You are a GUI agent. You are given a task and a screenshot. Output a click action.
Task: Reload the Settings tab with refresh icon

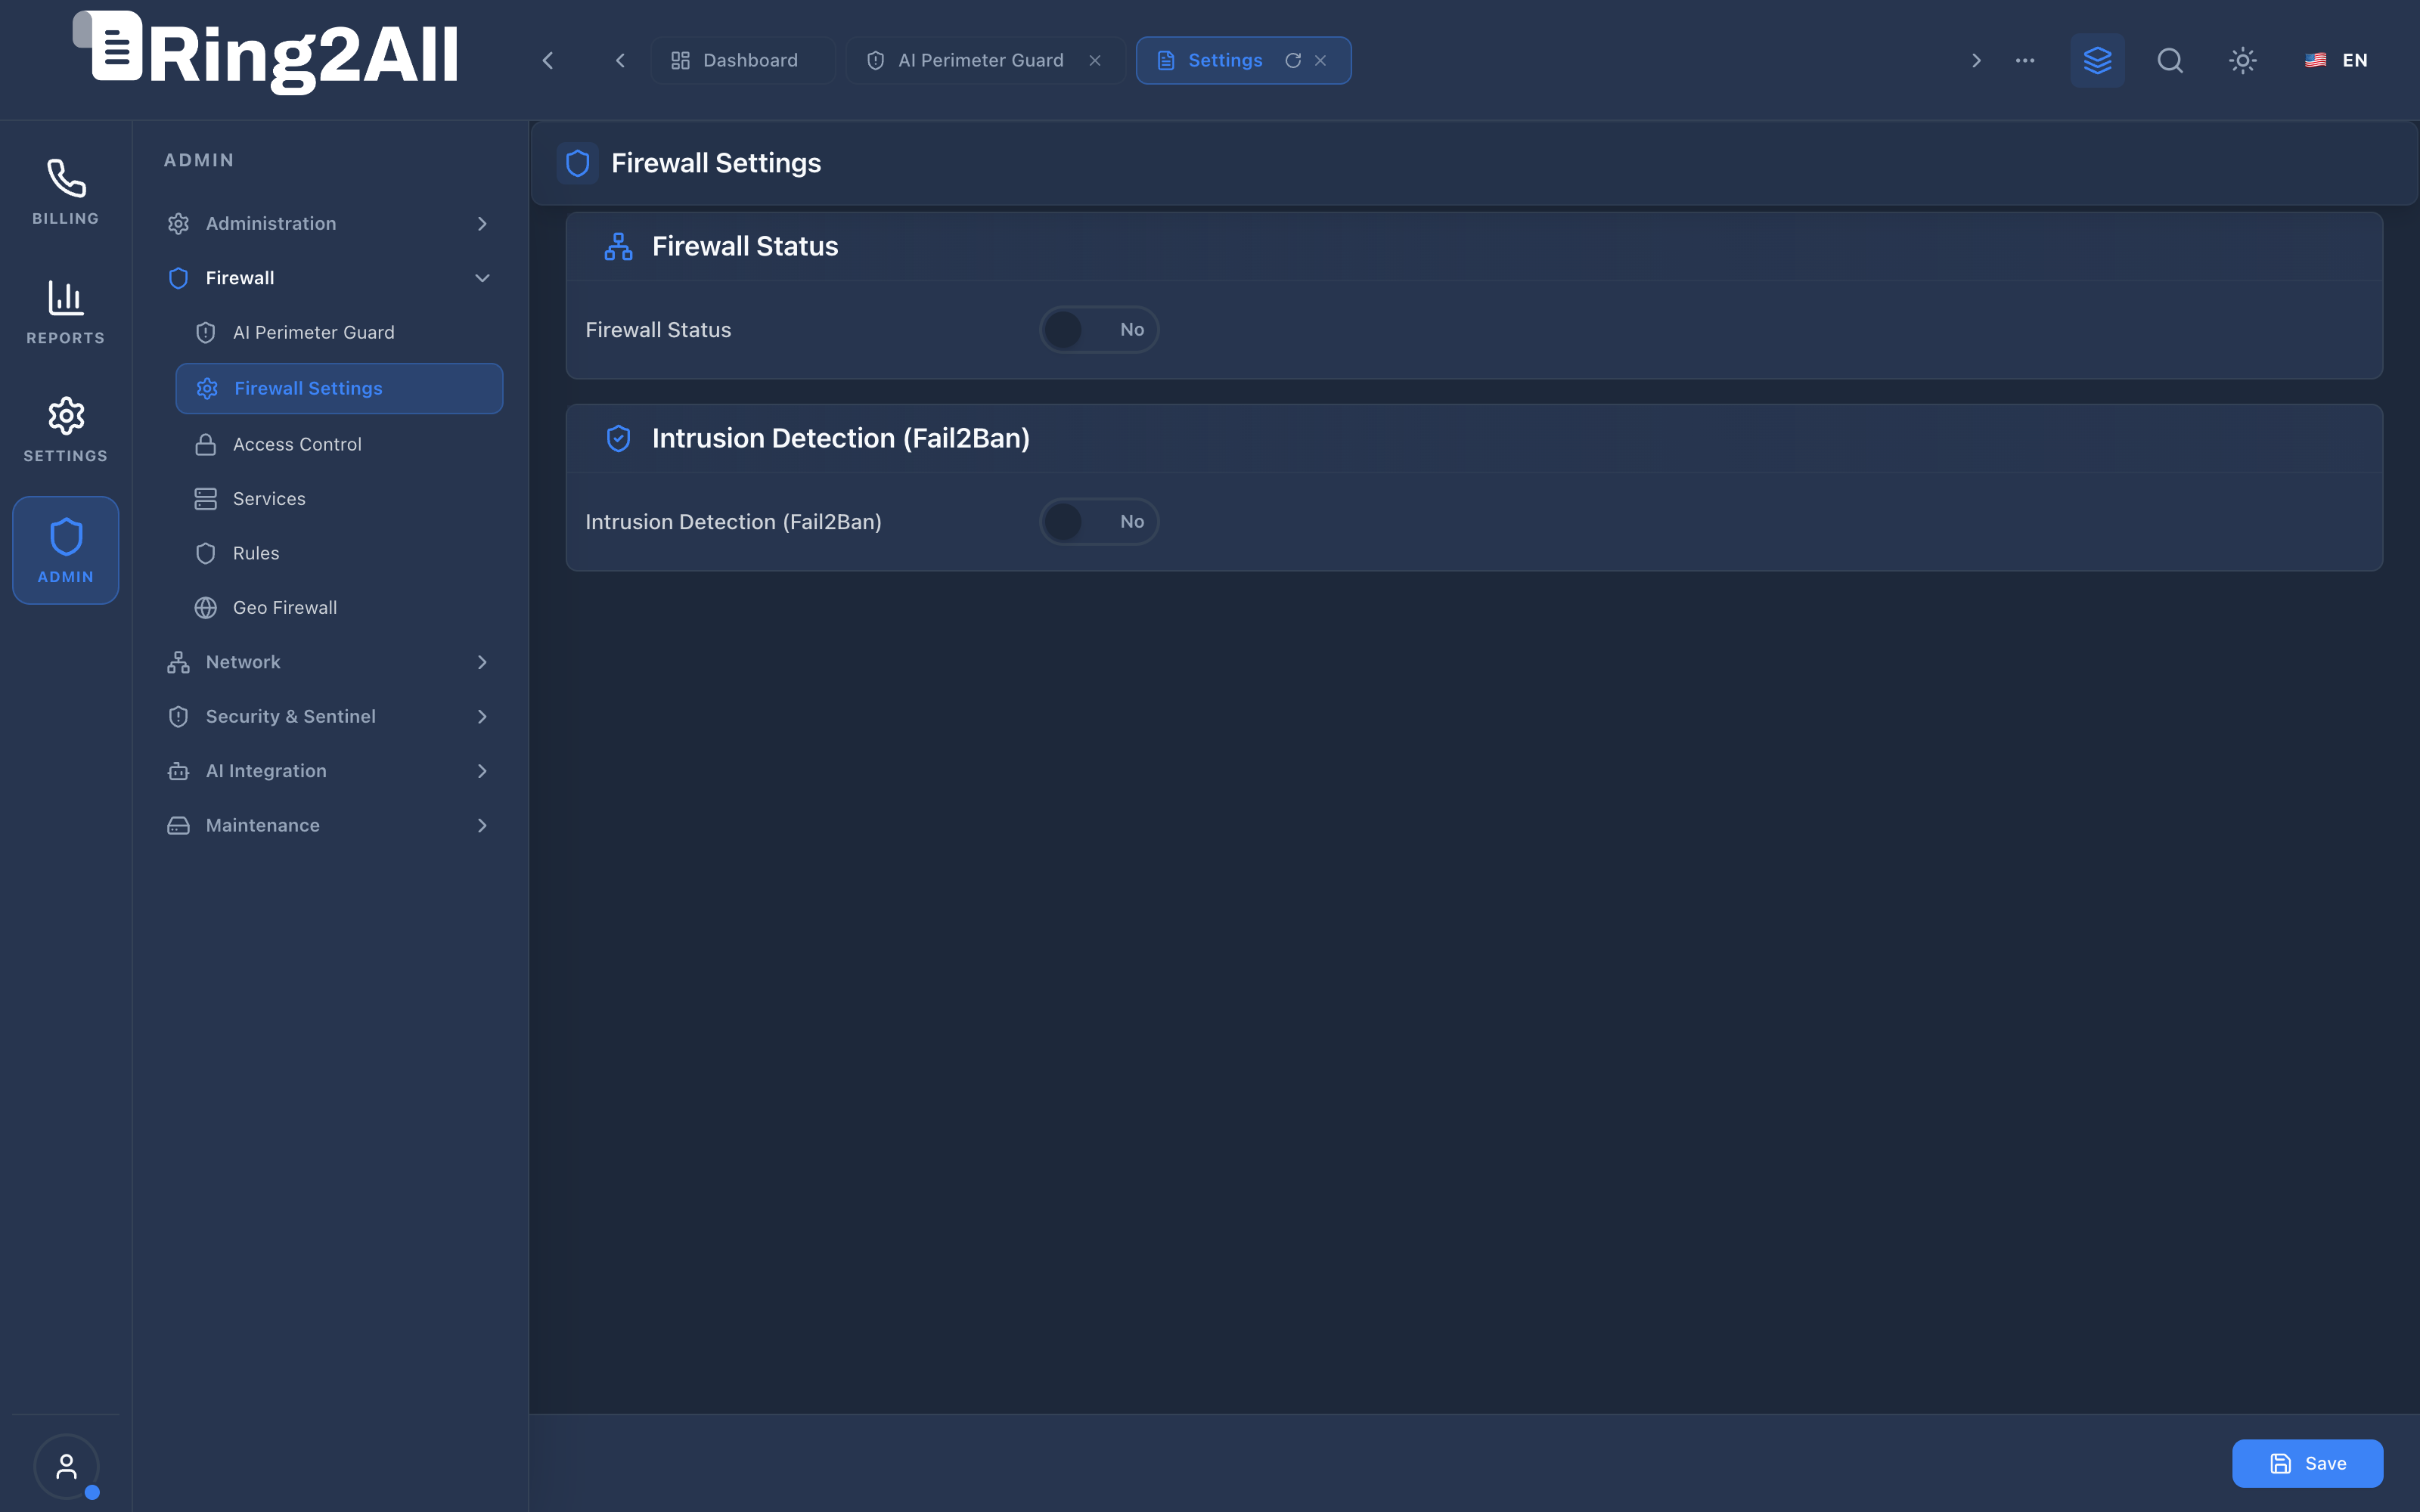tap(1293, 60)
